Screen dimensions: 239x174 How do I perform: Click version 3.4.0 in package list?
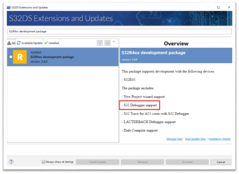pyautogui.click(x=39, y=61)
